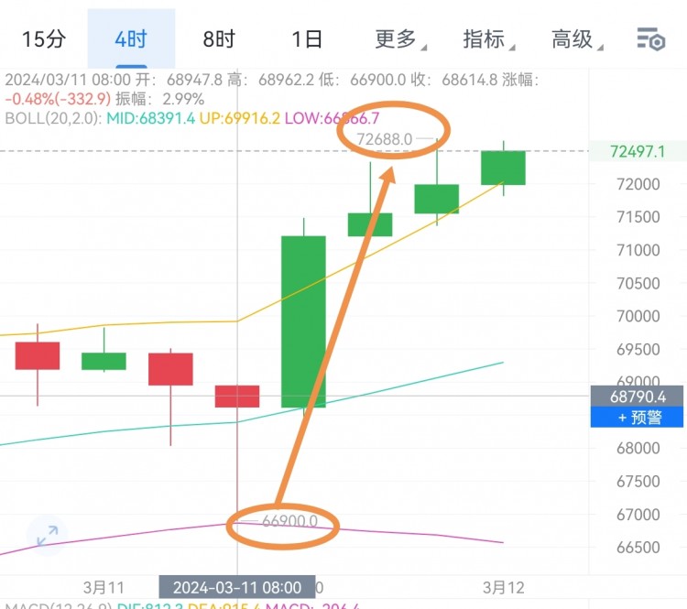Click the 71000 price axis label

point(638,250)
